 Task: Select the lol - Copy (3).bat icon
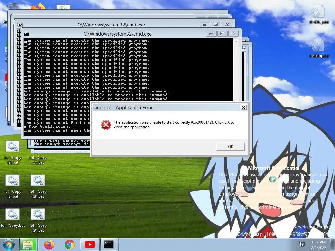click(13, 187)
